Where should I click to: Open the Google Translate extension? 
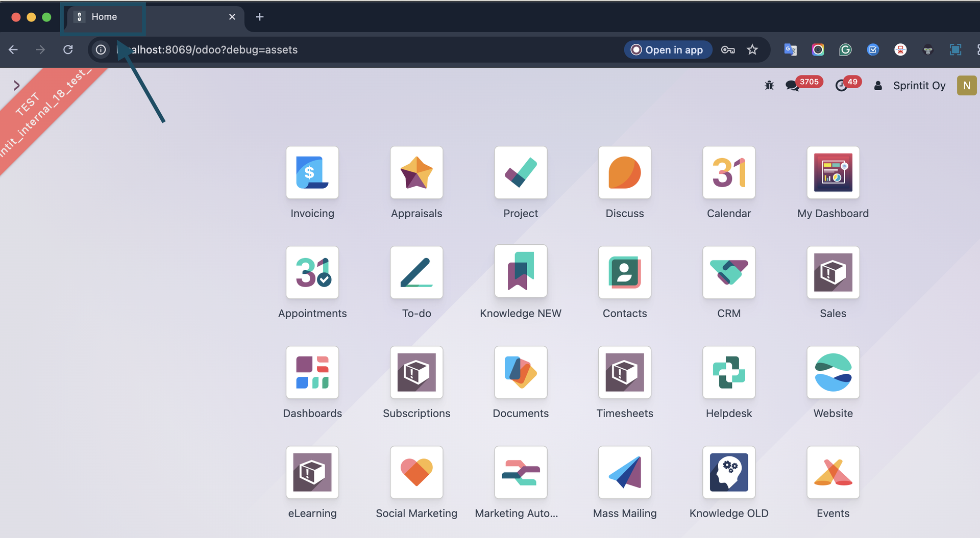click(791, 49)
